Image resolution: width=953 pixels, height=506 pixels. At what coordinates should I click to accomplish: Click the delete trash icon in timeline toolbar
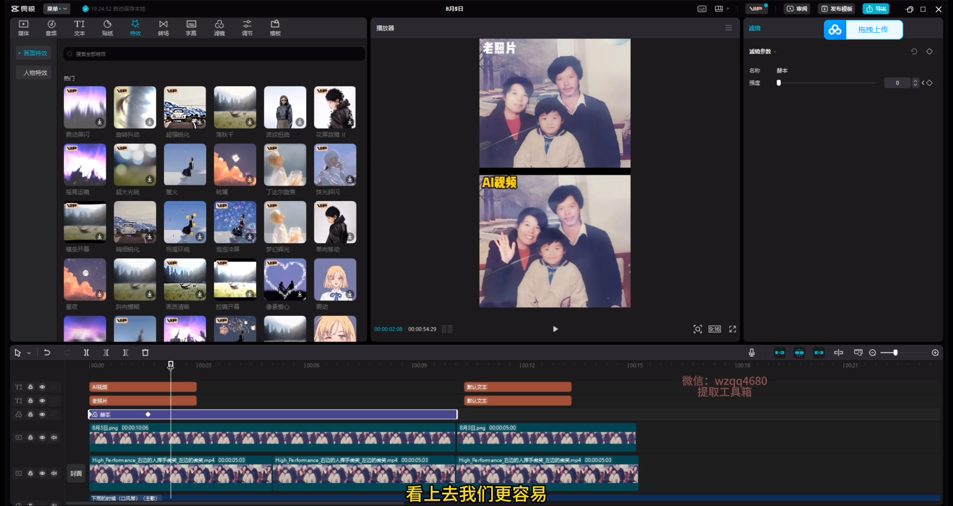145,353
